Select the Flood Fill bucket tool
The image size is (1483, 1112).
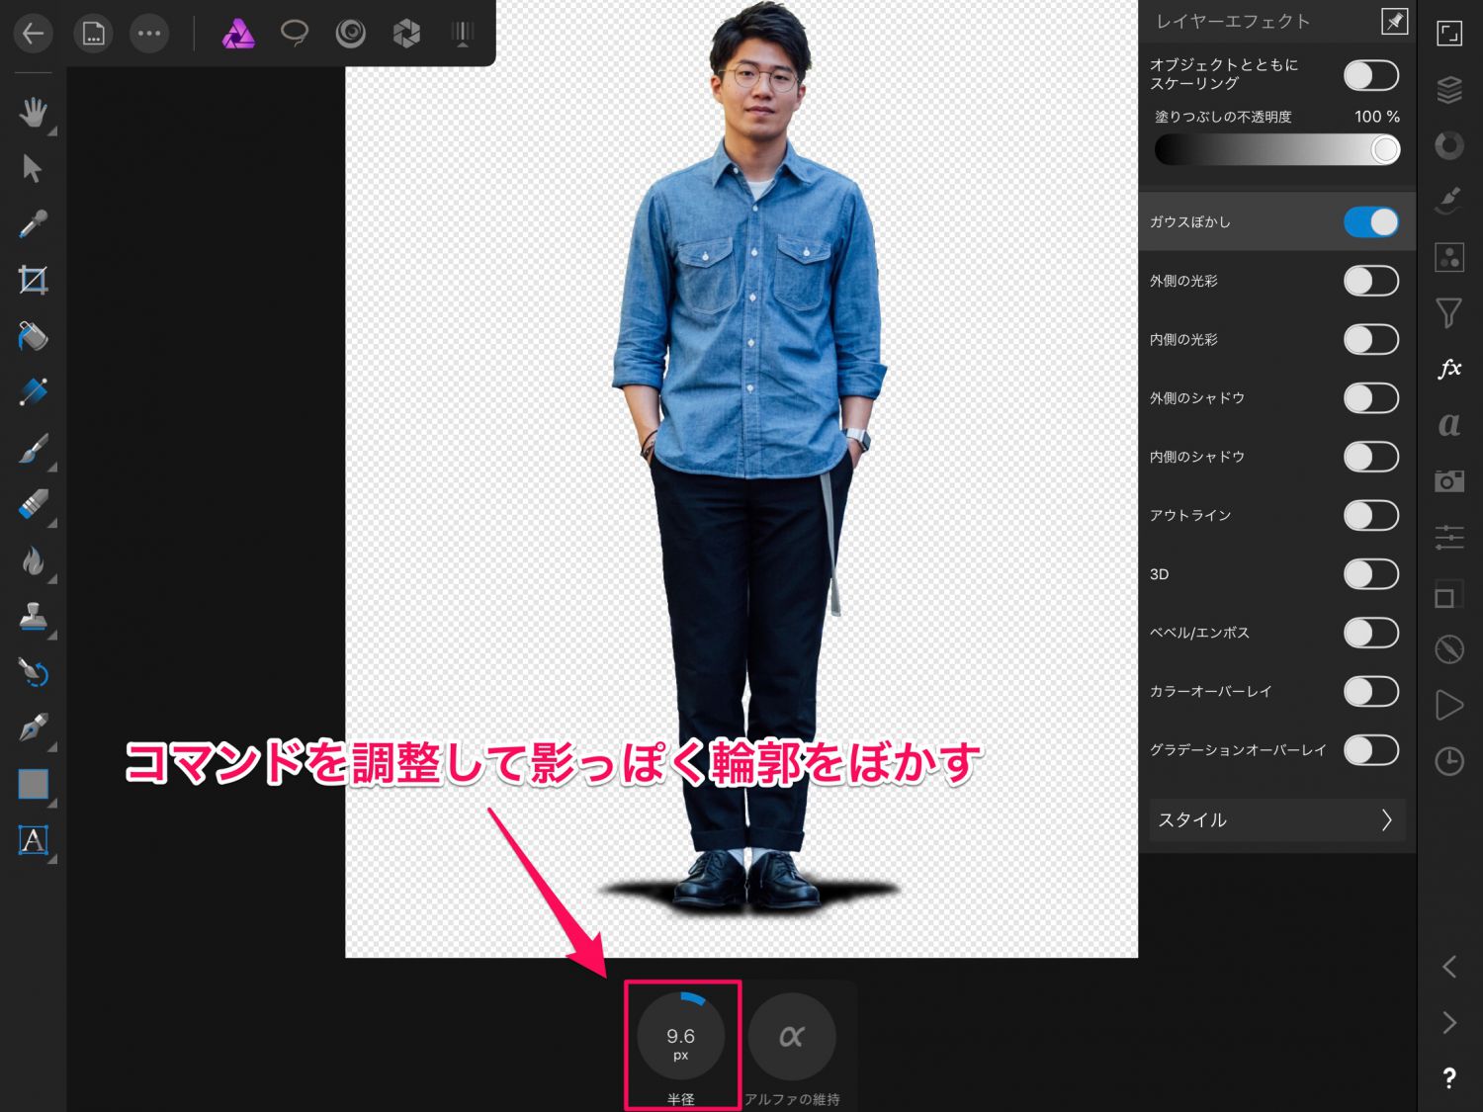(x=33, y=336)
